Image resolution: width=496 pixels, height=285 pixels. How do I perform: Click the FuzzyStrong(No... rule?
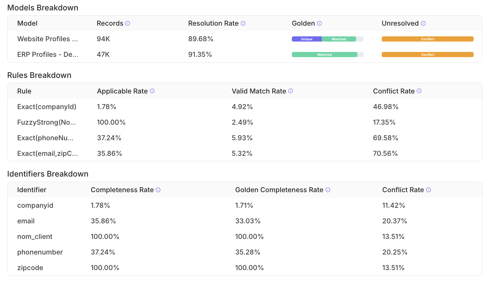pyautogui.click(x=46, y=122)
